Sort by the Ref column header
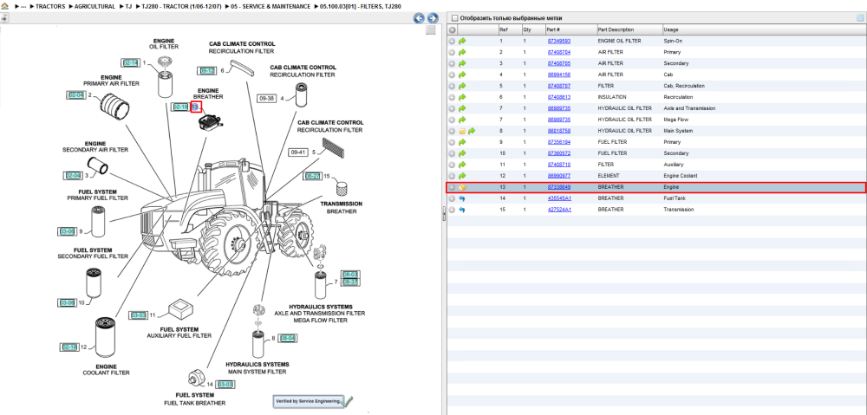Screen dimensions: 867x415 point(503,29)
